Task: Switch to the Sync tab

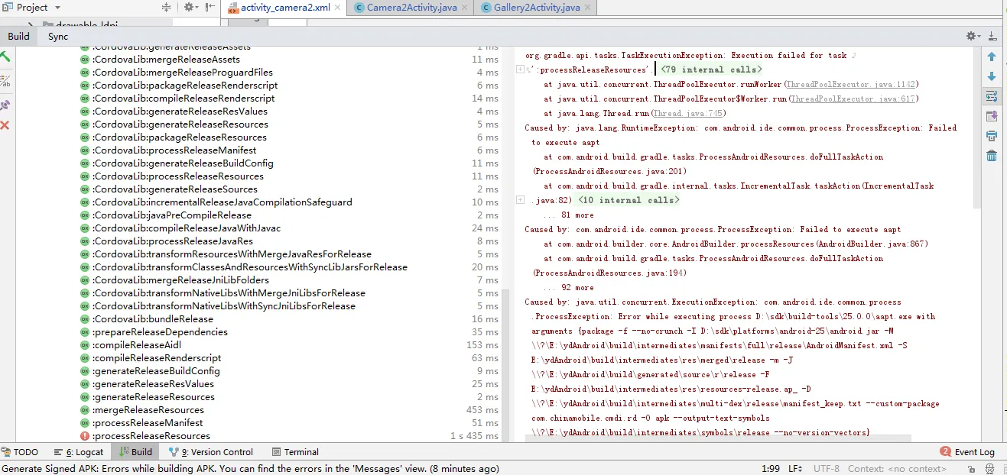Action: click(58, 36)
